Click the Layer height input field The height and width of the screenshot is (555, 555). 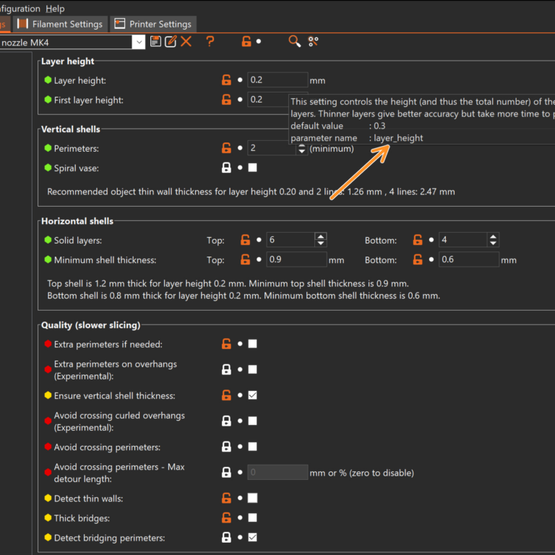[x=277, y=80]
